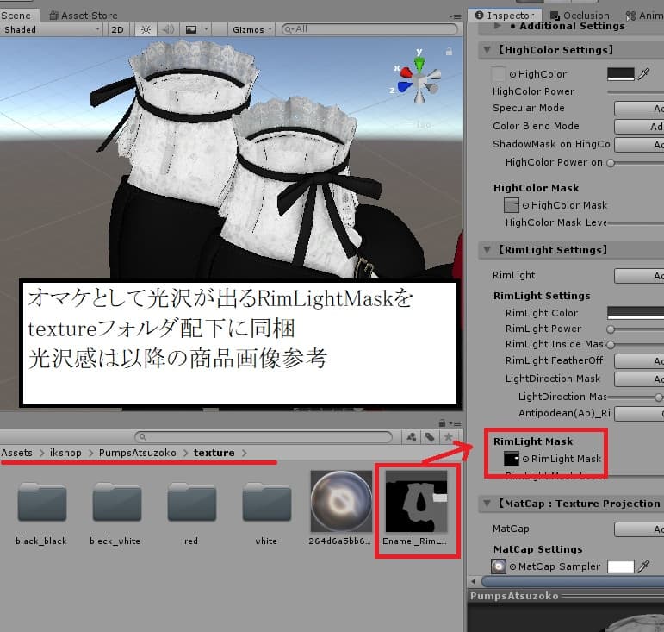The image size is (664, 632).
Task: Click the red X axis cone
Action: click(406, 72)
